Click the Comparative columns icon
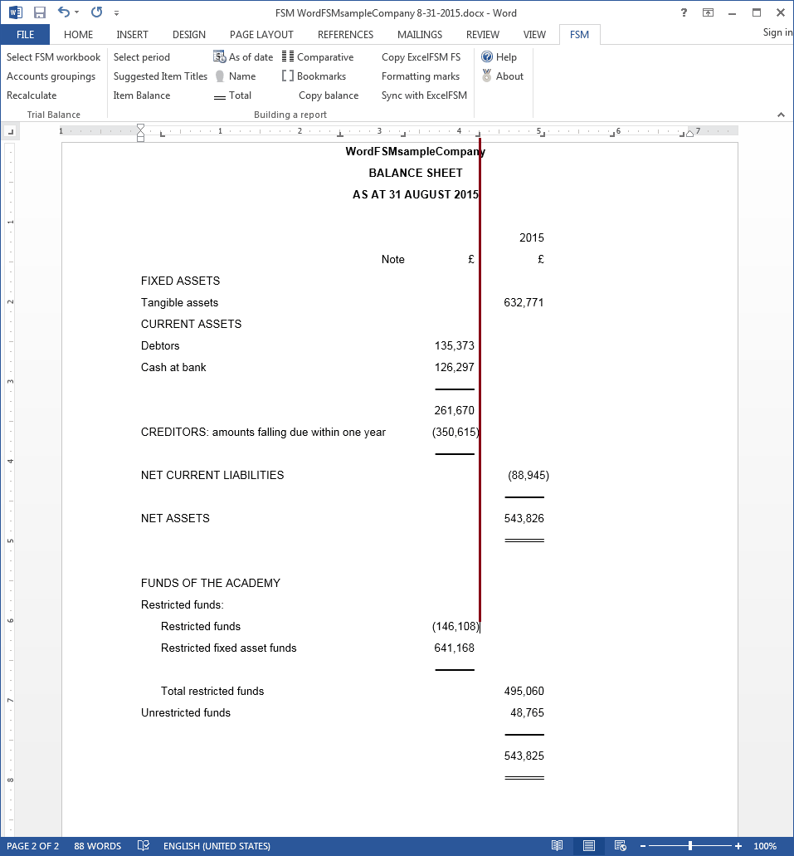 coord(288,56)
